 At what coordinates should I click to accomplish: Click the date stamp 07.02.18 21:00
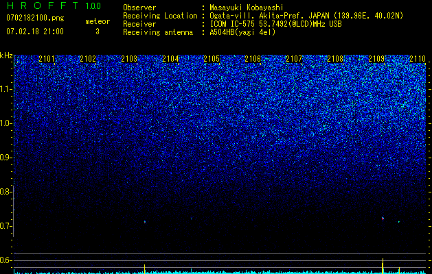pos(35,32)
